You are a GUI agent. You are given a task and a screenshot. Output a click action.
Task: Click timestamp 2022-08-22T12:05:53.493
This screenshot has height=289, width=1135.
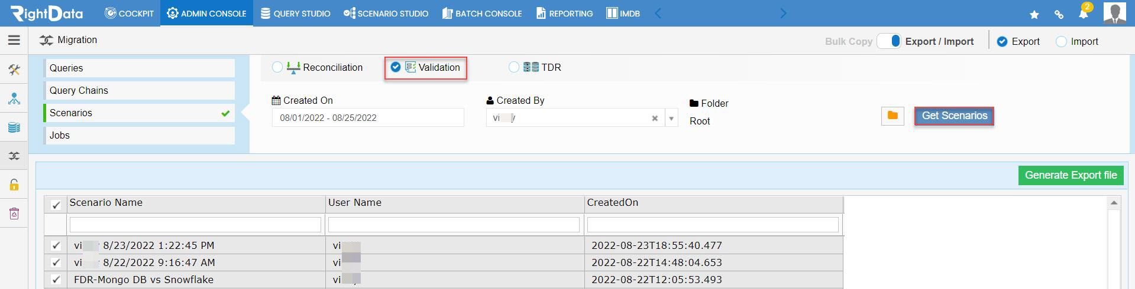(x=657, y=280)
